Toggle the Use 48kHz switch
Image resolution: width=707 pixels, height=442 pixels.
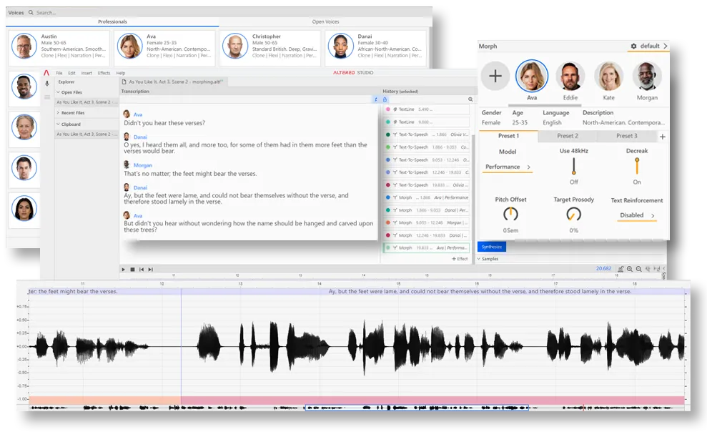coord(573,166)
